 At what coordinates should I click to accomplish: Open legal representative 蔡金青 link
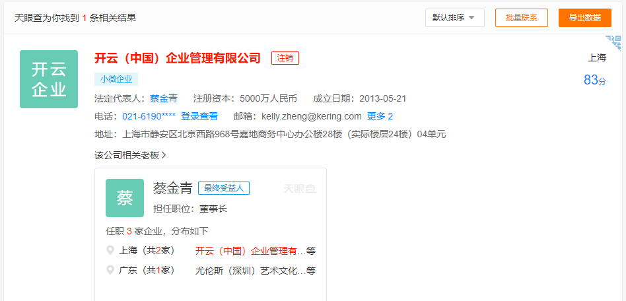point(164,98)
